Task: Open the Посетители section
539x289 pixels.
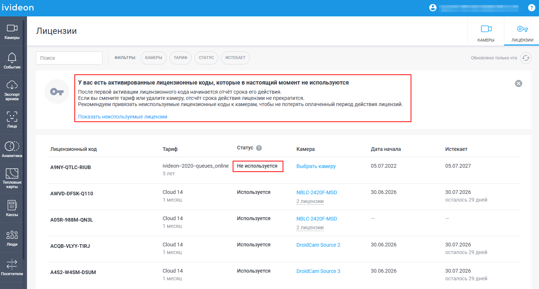Action: pyautogui.click(x=12, y=267)
